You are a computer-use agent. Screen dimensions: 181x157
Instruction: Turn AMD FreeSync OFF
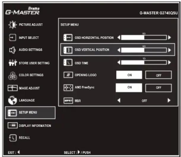(x=158, y=88)
